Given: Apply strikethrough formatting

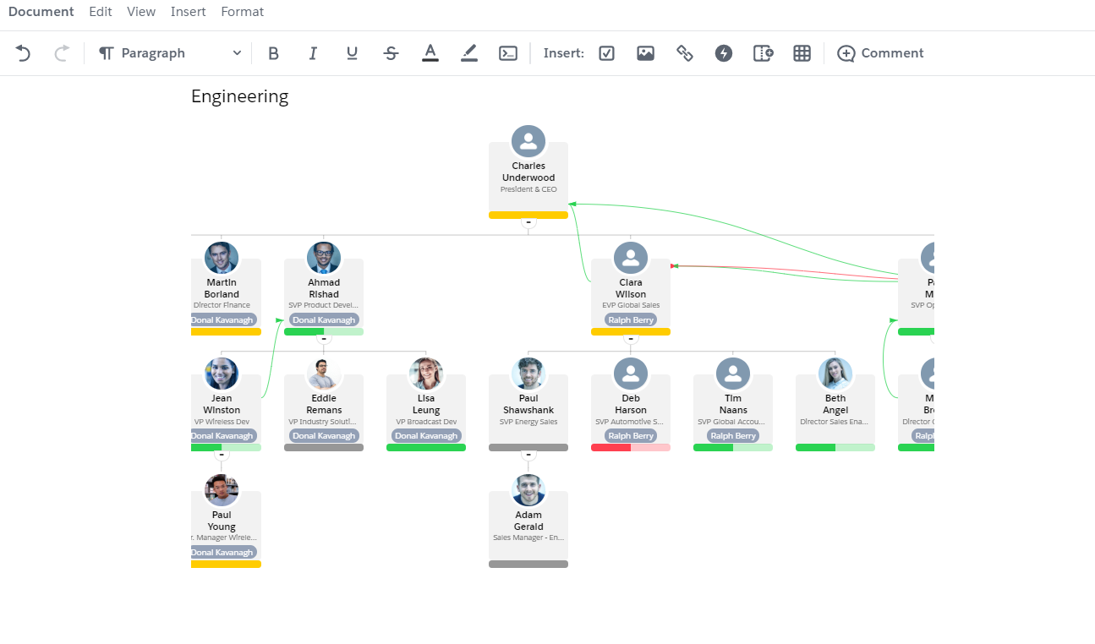Looking at the screenshot, I should point(391,53).
